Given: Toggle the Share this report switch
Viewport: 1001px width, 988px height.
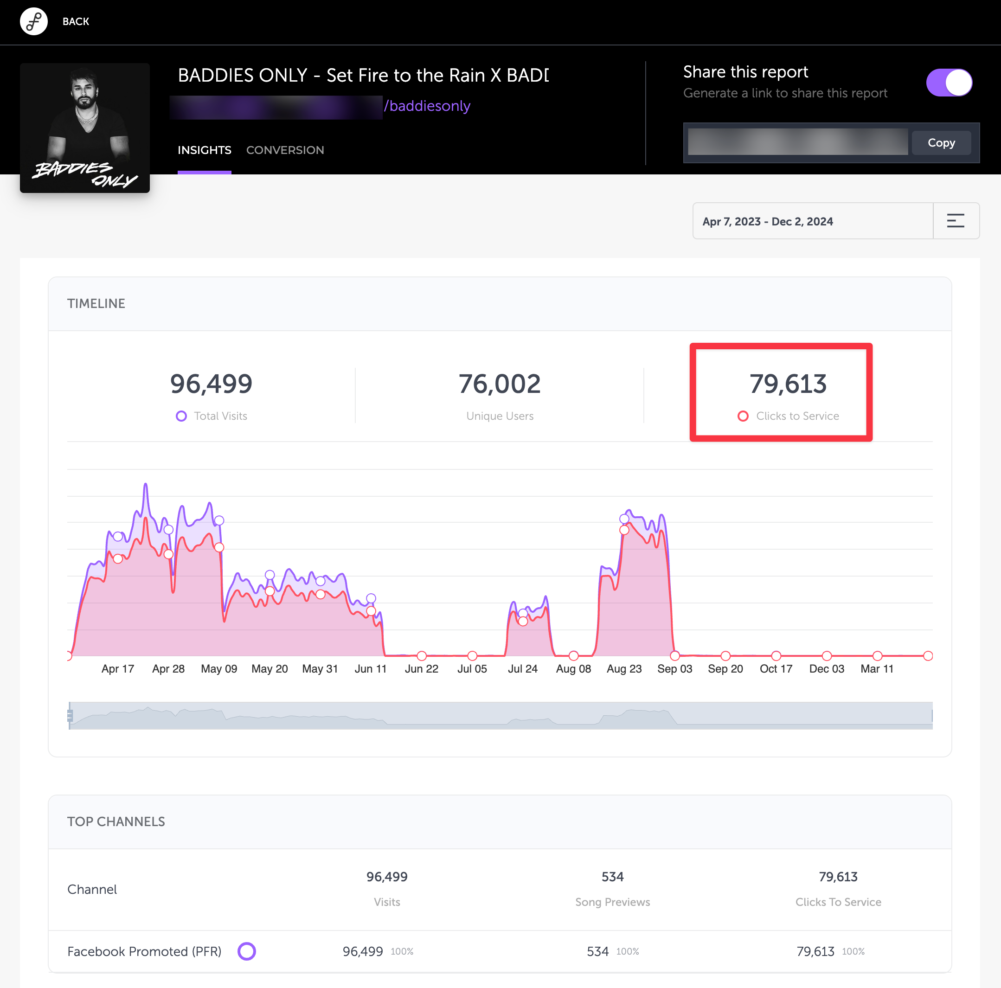Looking at the screenshot, I should [x=949, y=83].
